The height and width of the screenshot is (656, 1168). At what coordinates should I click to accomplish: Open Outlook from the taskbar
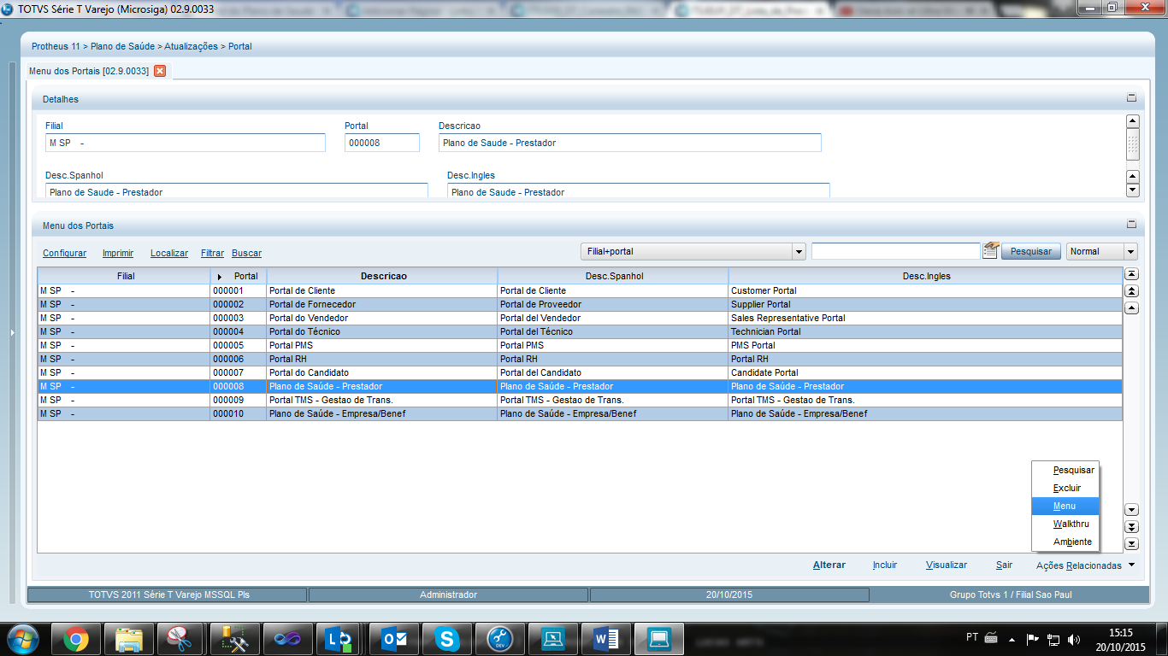click(x=393, y=639)
